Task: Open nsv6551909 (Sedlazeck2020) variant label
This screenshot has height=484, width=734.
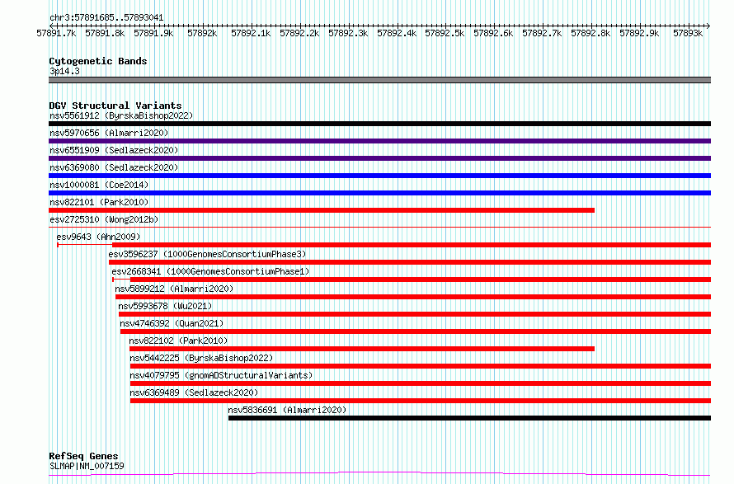Action: point(114,150)
